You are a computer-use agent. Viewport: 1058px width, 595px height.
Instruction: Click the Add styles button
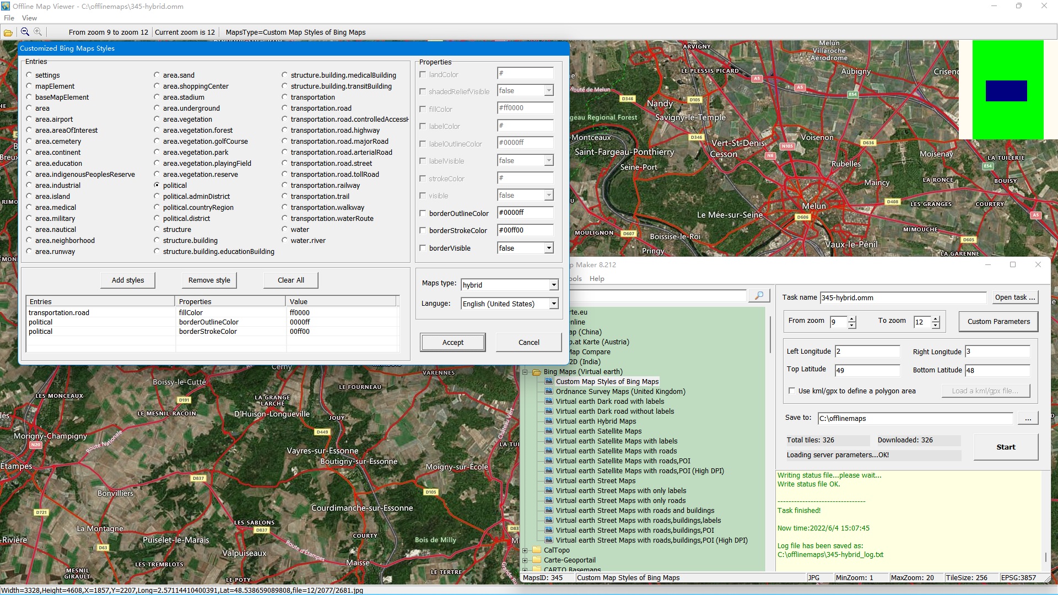coord(128,280)
